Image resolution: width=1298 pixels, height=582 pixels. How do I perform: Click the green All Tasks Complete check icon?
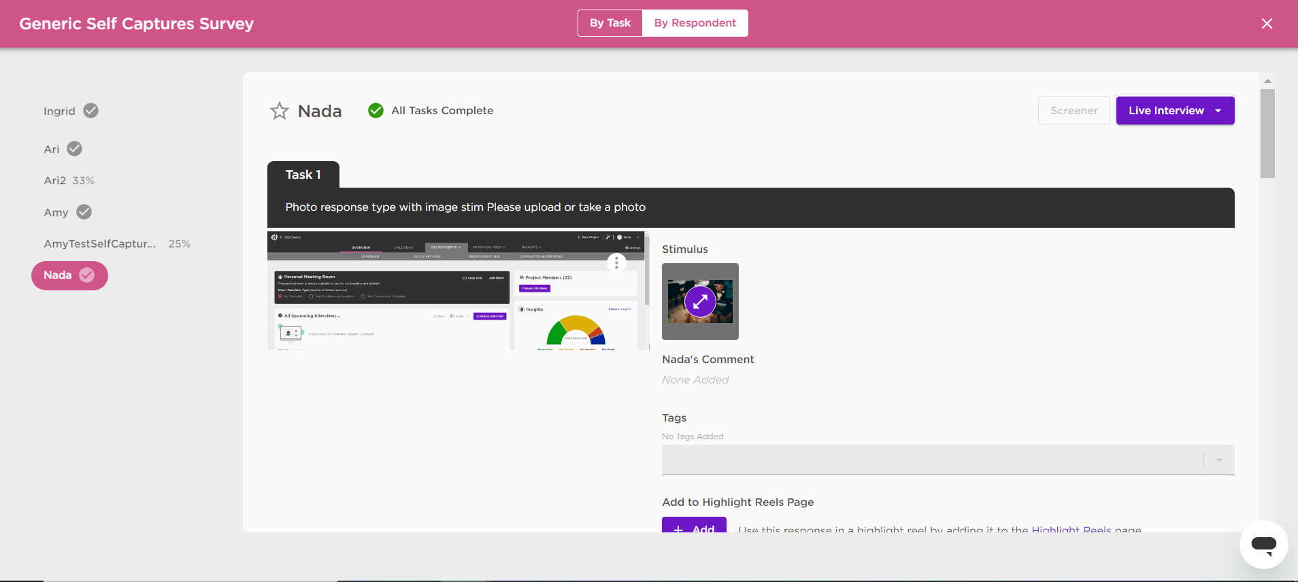pyautogui.click(x=376, y=110)
